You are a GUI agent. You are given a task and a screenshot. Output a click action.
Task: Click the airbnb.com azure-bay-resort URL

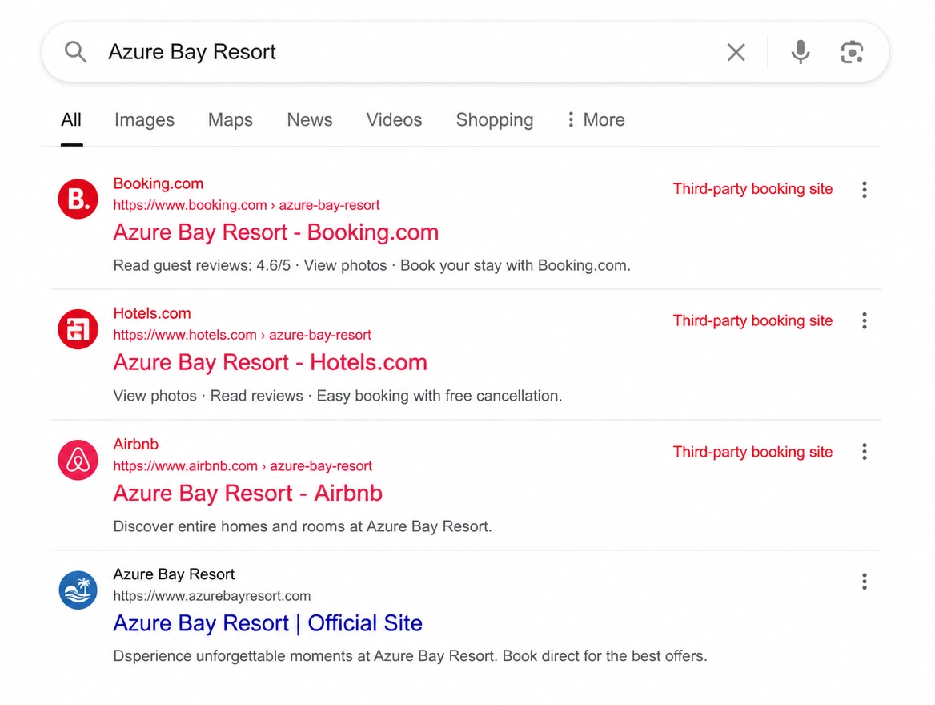pyautogui.click(x=243, y=465)
